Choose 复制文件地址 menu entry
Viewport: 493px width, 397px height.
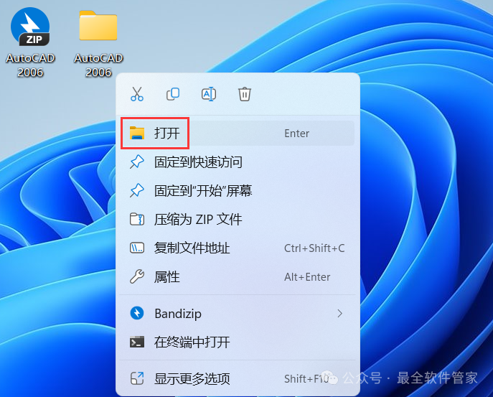coord(238,248)
